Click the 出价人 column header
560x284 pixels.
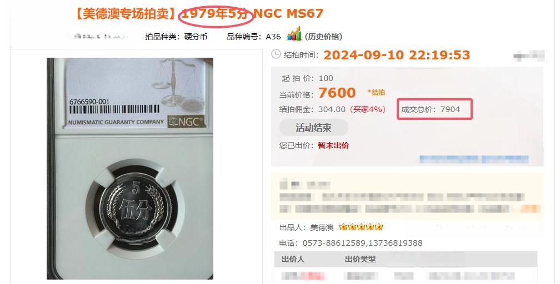[293, 259]
